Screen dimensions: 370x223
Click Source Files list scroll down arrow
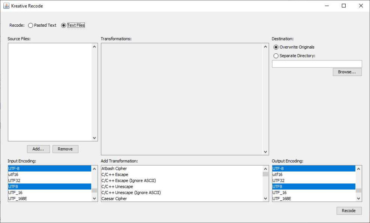coord(94,138)
